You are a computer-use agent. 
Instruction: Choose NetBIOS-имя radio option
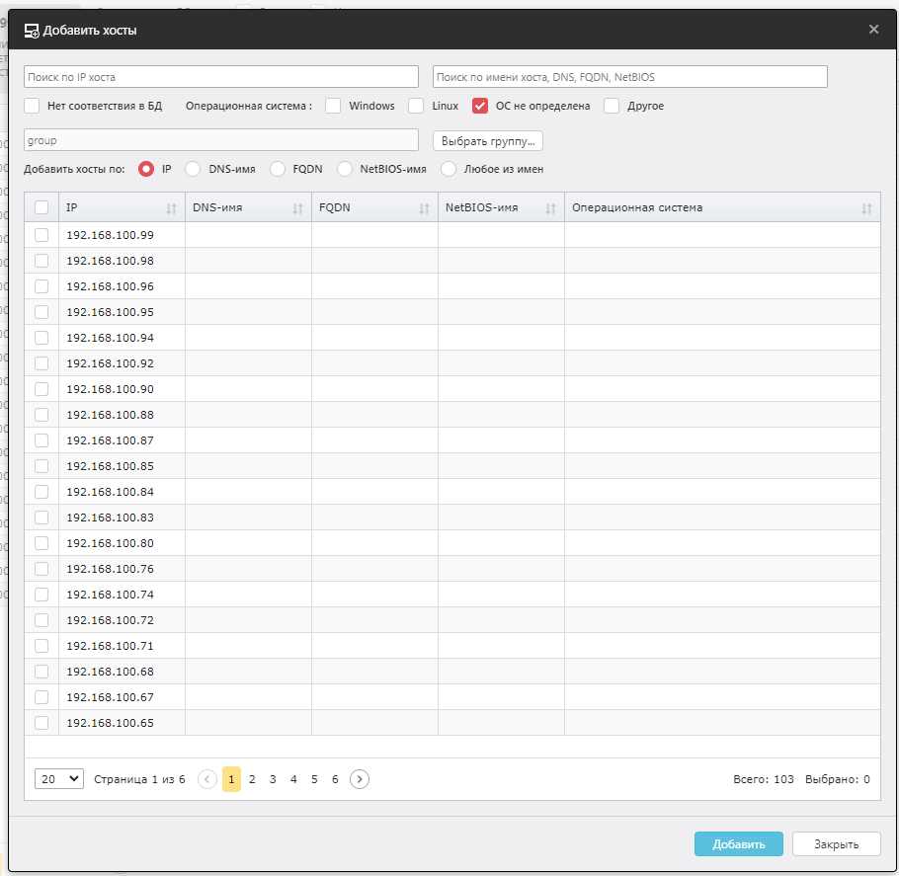345,169
